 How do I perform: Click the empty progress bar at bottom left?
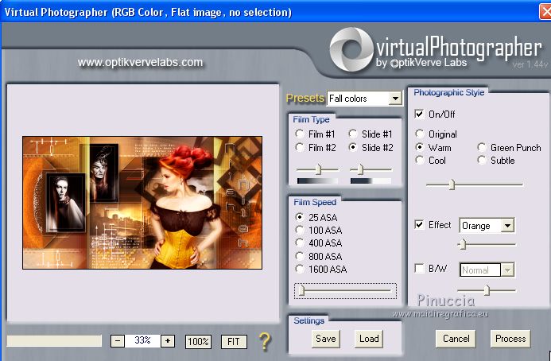pos(54,341)
